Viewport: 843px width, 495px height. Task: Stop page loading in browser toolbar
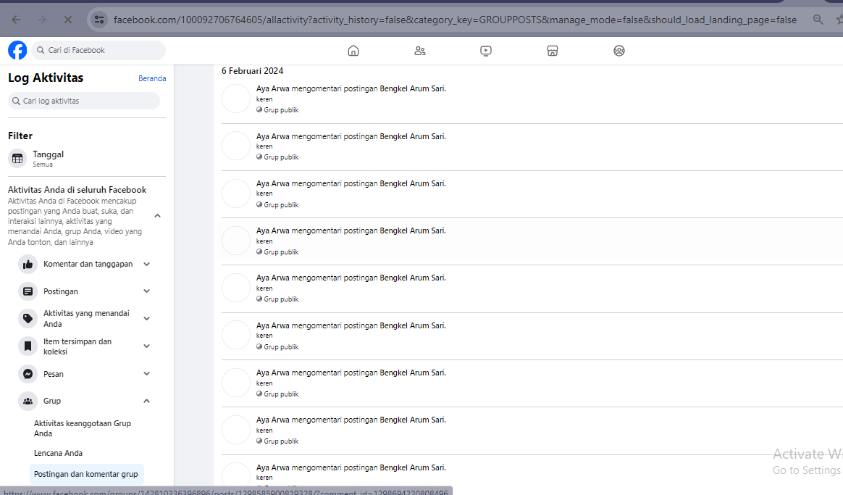tap(68, 20)
